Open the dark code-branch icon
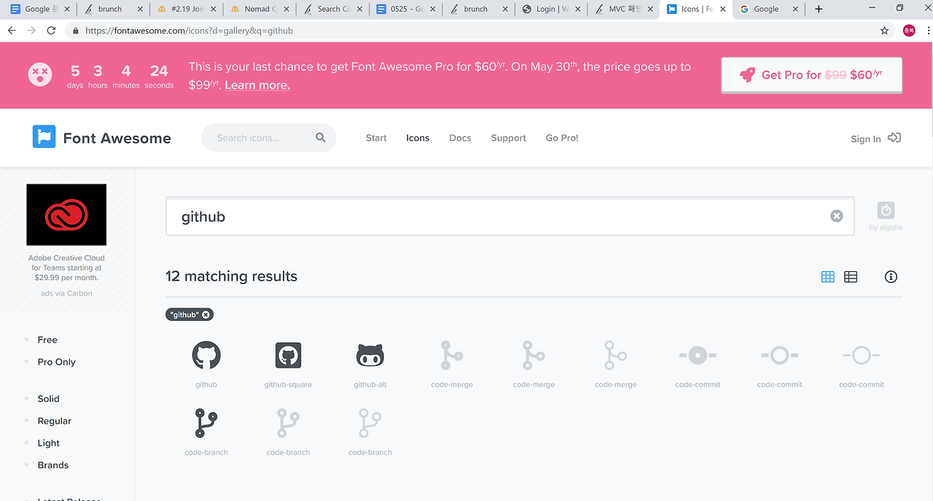This screenshot has width=933, height=501. coord(206,424)
